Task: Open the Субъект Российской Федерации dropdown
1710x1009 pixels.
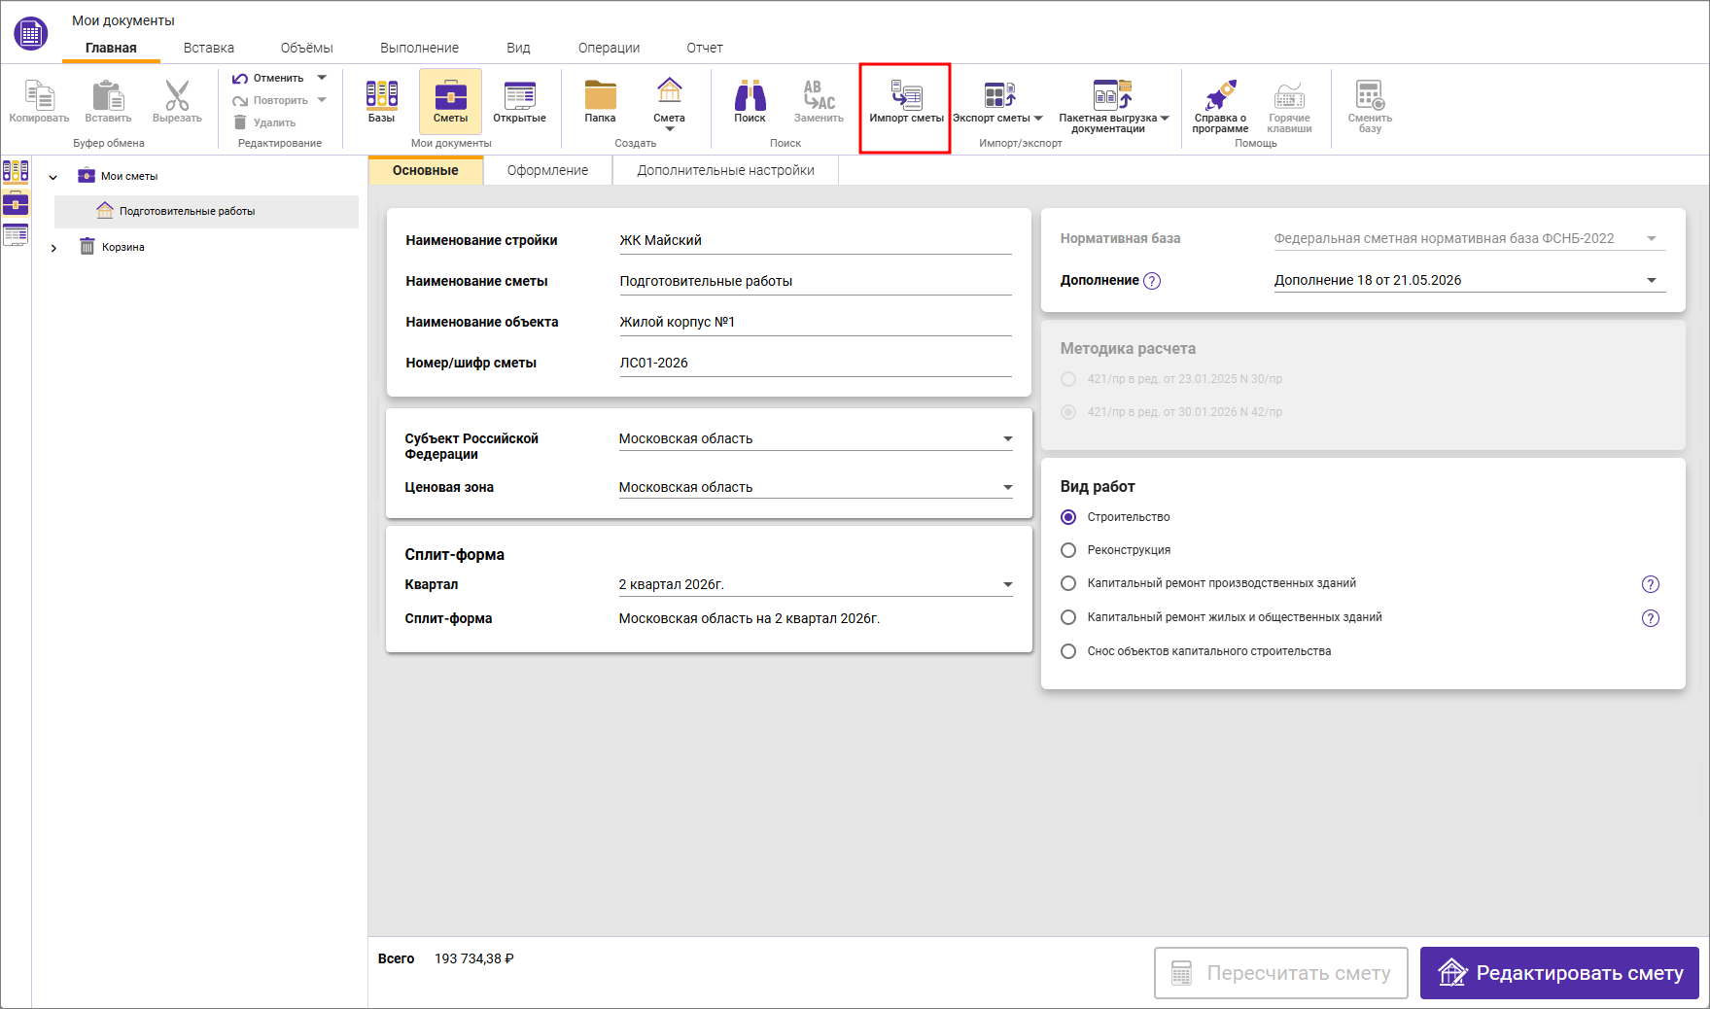Action: pyautogui.click(x=816, y=438)
